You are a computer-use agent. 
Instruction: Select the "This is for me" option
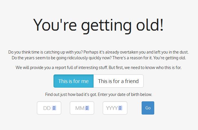point(74,81)
